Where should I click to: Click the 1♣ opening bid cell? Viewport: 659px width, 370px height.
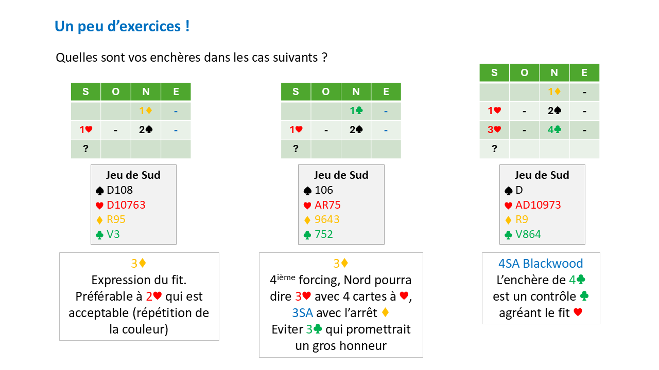click(356, 111)
